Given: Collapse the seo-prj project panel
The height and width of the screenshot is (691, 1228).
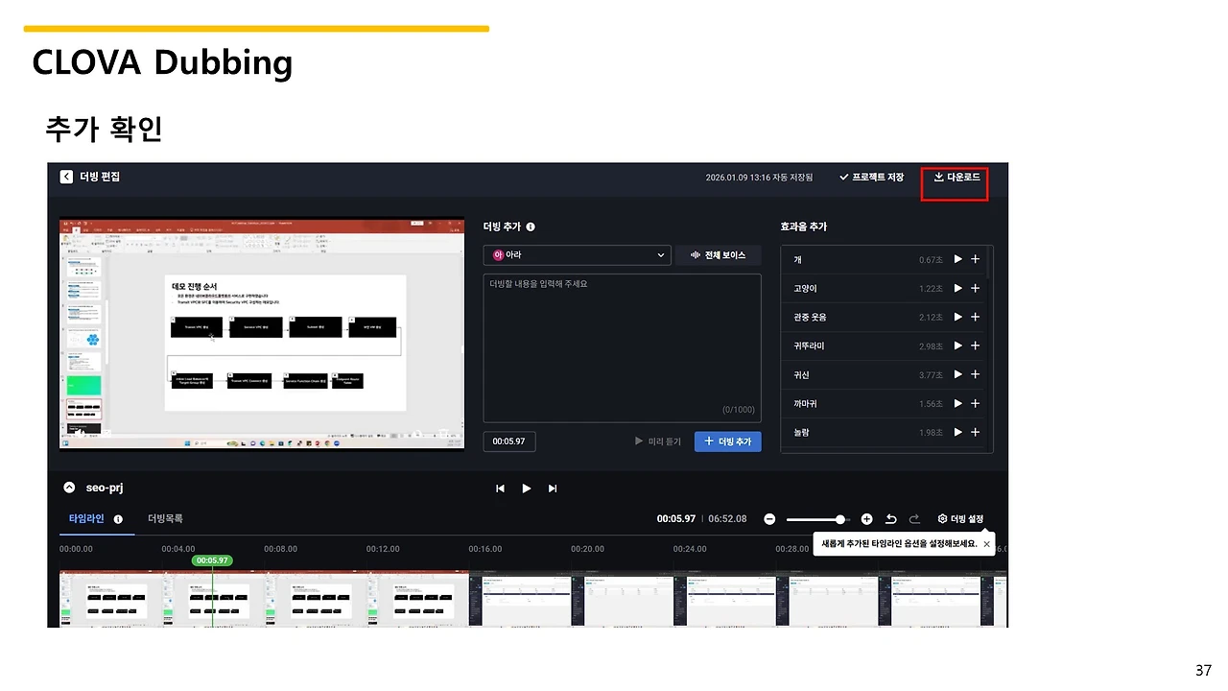Looking at the screenshot, I should 69,488.
